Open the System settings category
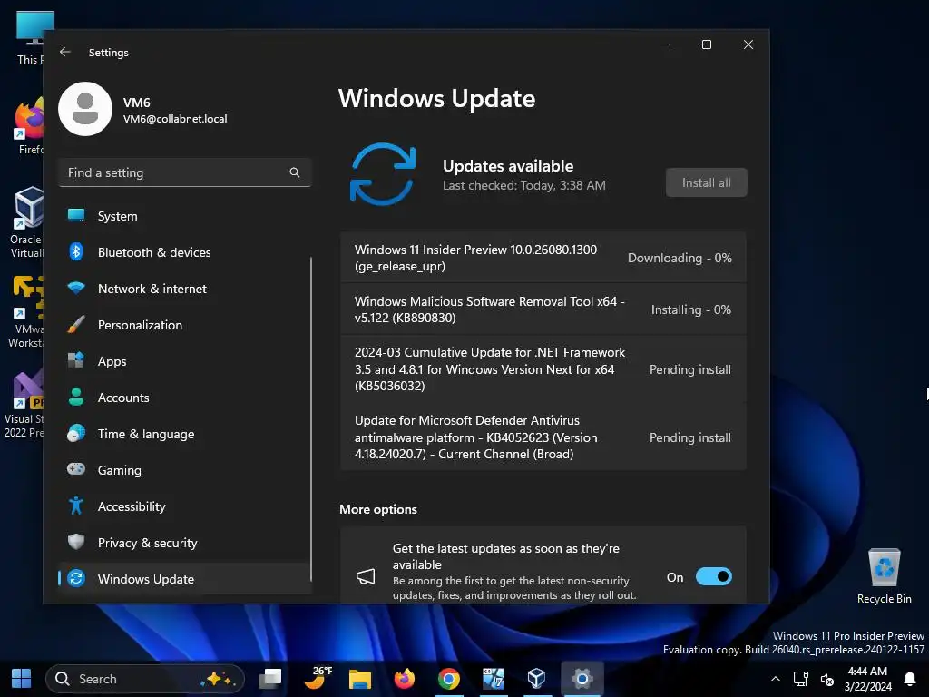The height and width of the screenshot is (697, 929). coord(185,216)
